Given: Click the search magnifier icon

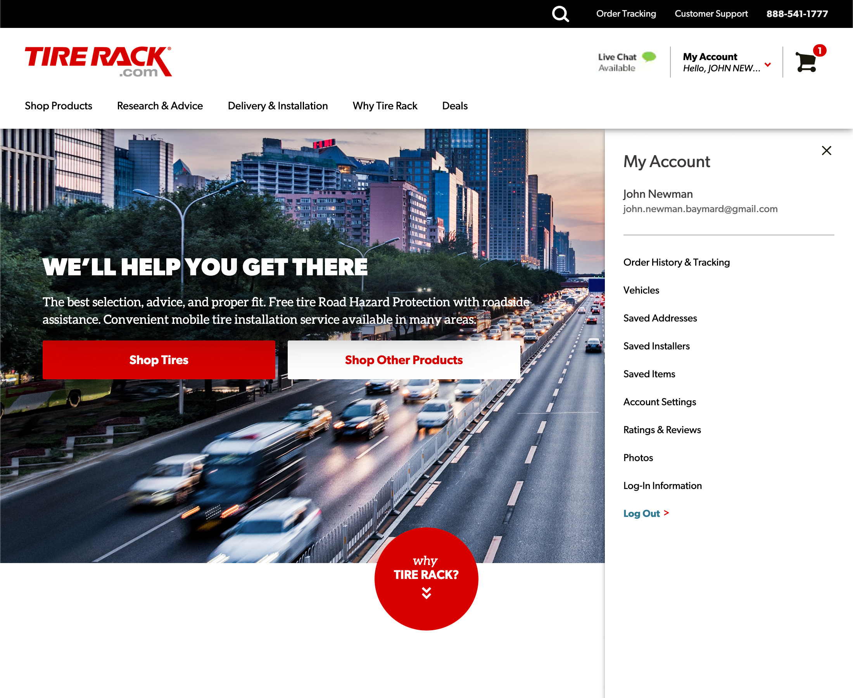Looking at the screenshot, I should (560, 14).
